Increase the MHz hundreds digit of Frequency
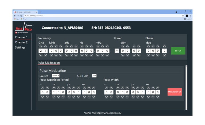 coord(52,46)
